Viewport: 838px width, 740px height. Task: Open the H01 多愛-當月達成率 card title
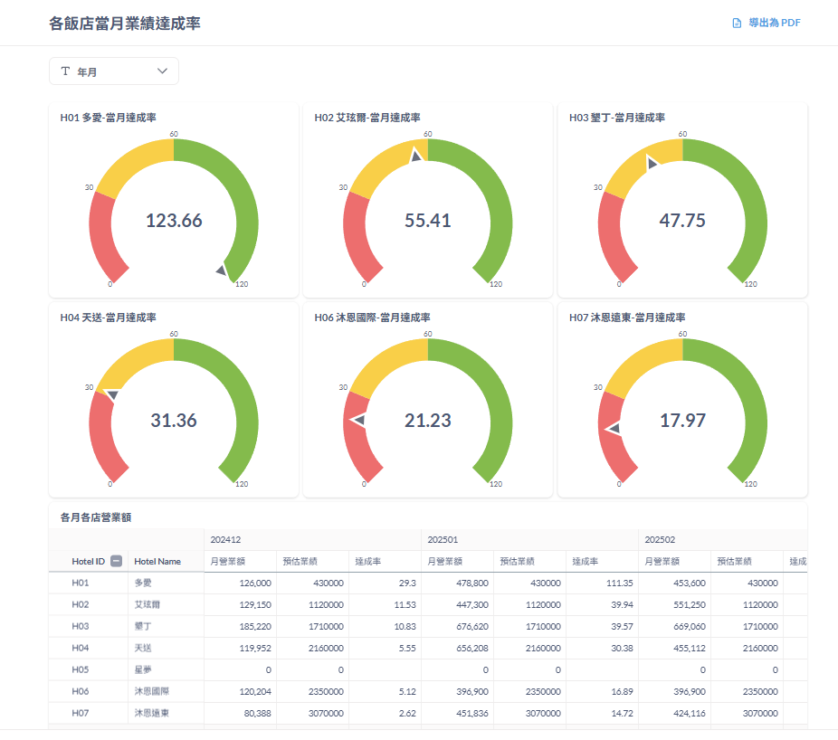[x=108, y=118]
